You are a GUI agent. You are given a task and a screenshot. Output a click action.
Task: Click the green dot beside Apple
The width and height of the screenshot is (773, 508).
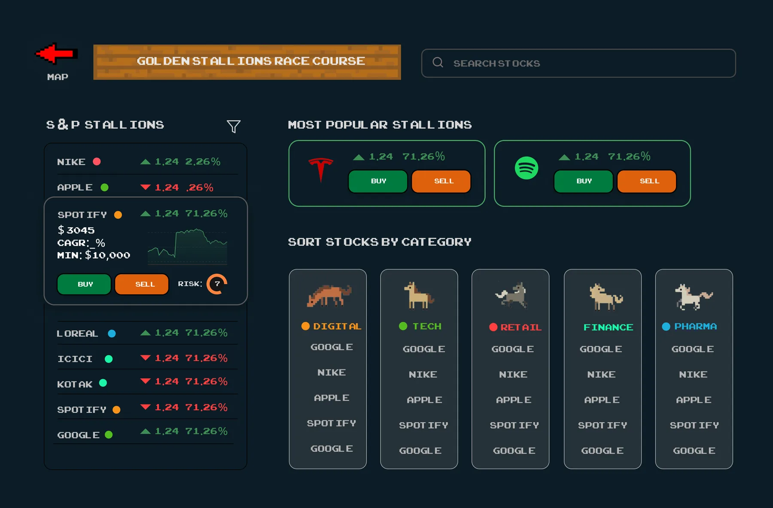tap(104, 187)
